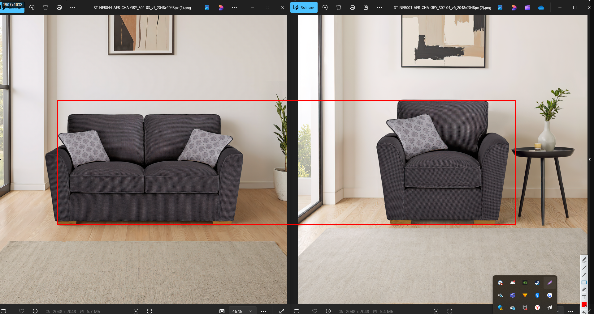The width and height of the screenshot is (594, 314).
Task: Select the marker highlighter tool in the screenshot toolbar
Action: (x=584, y=290)
